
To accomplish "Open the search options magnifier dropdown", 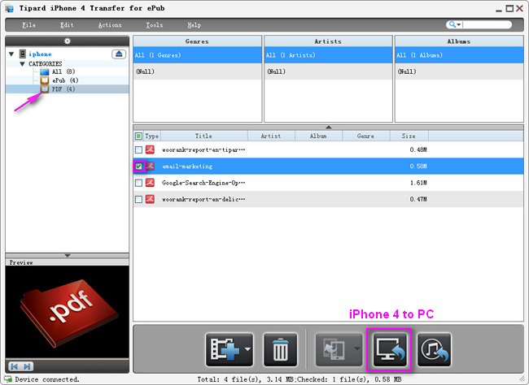I will [x=454, y=24].
